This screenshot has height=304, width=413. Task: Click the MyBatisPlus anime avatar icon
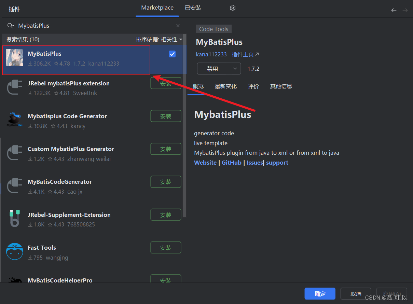[15, 57]
